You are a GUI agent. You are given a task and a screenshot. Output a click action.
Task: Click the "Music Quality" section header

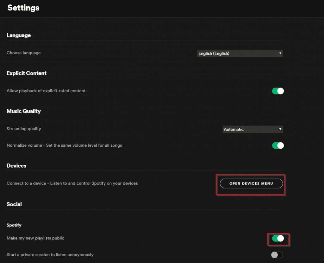(23, 111)
